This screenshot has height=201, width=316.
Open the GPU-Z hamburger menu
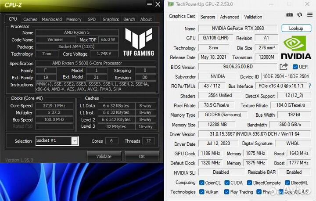tap(310, 15)
